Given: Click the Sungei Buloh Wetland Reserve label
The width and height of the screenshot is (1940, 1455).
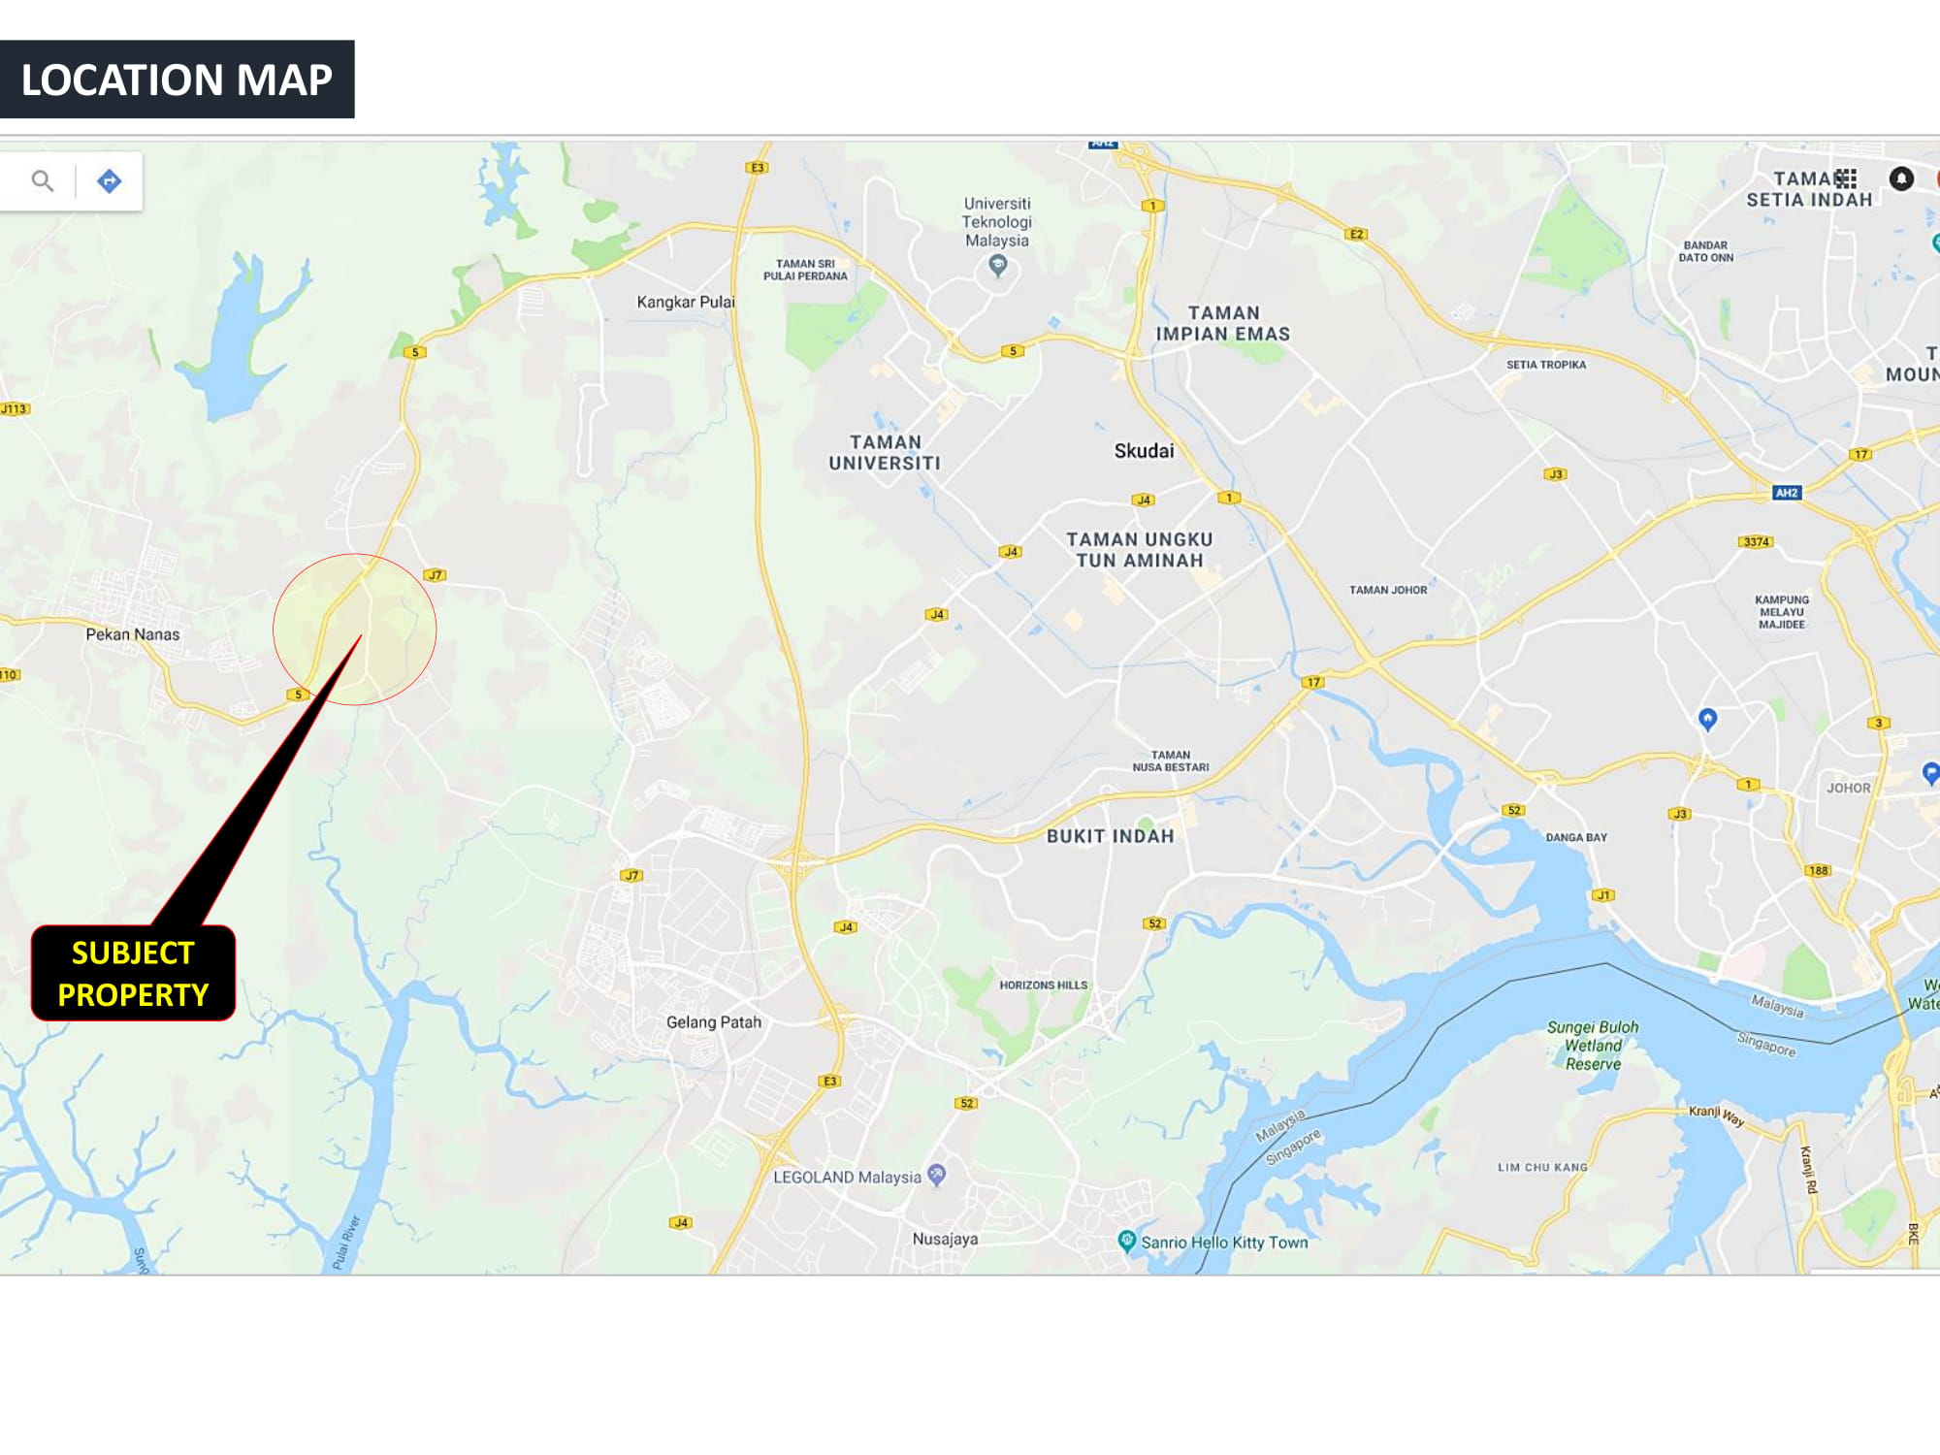Looking at the screenshot, I should pos(1592,1045).
